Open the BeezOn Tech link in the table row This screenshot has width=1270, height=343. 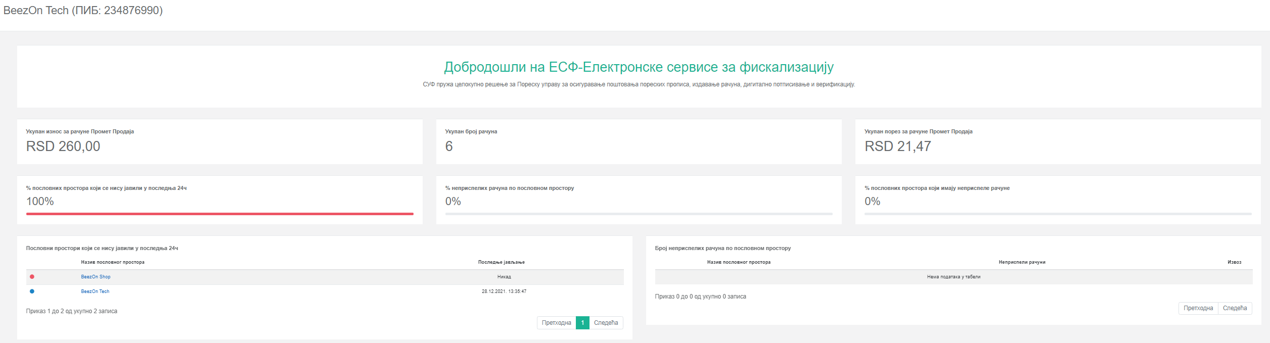click(95, 291)
